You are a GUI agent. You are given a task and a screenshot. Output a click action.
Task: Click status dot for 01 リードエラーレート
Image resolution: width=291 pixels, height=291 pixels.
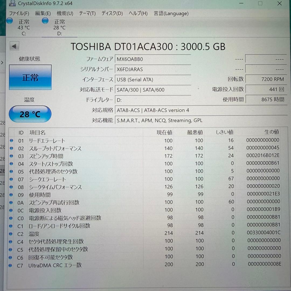[12, 140]
